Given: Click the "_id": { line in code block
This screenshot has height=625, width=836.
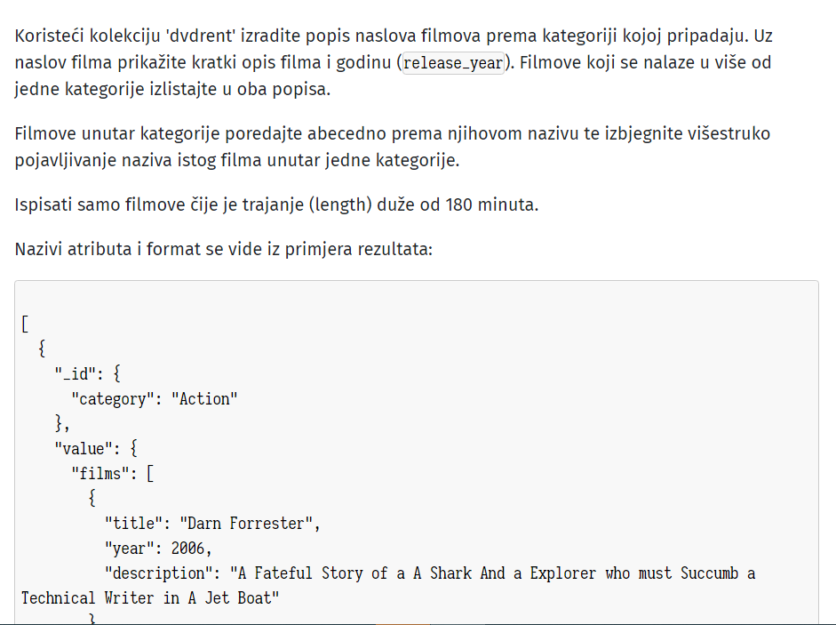Looking at the screenshot, I should tap(88, 373).
